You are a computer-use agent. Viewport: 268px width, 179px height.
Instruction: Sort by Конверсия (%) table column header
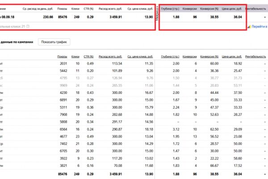(209, 56)
